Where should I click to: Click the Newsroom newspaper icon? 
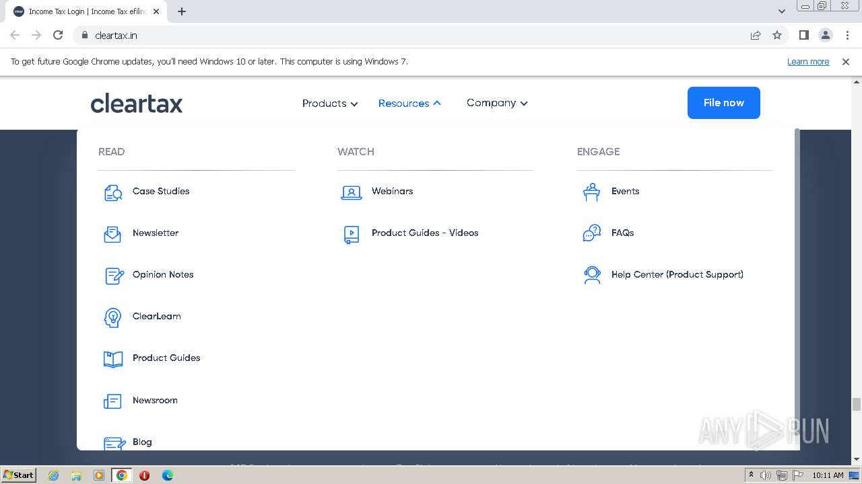click(112, 401)
